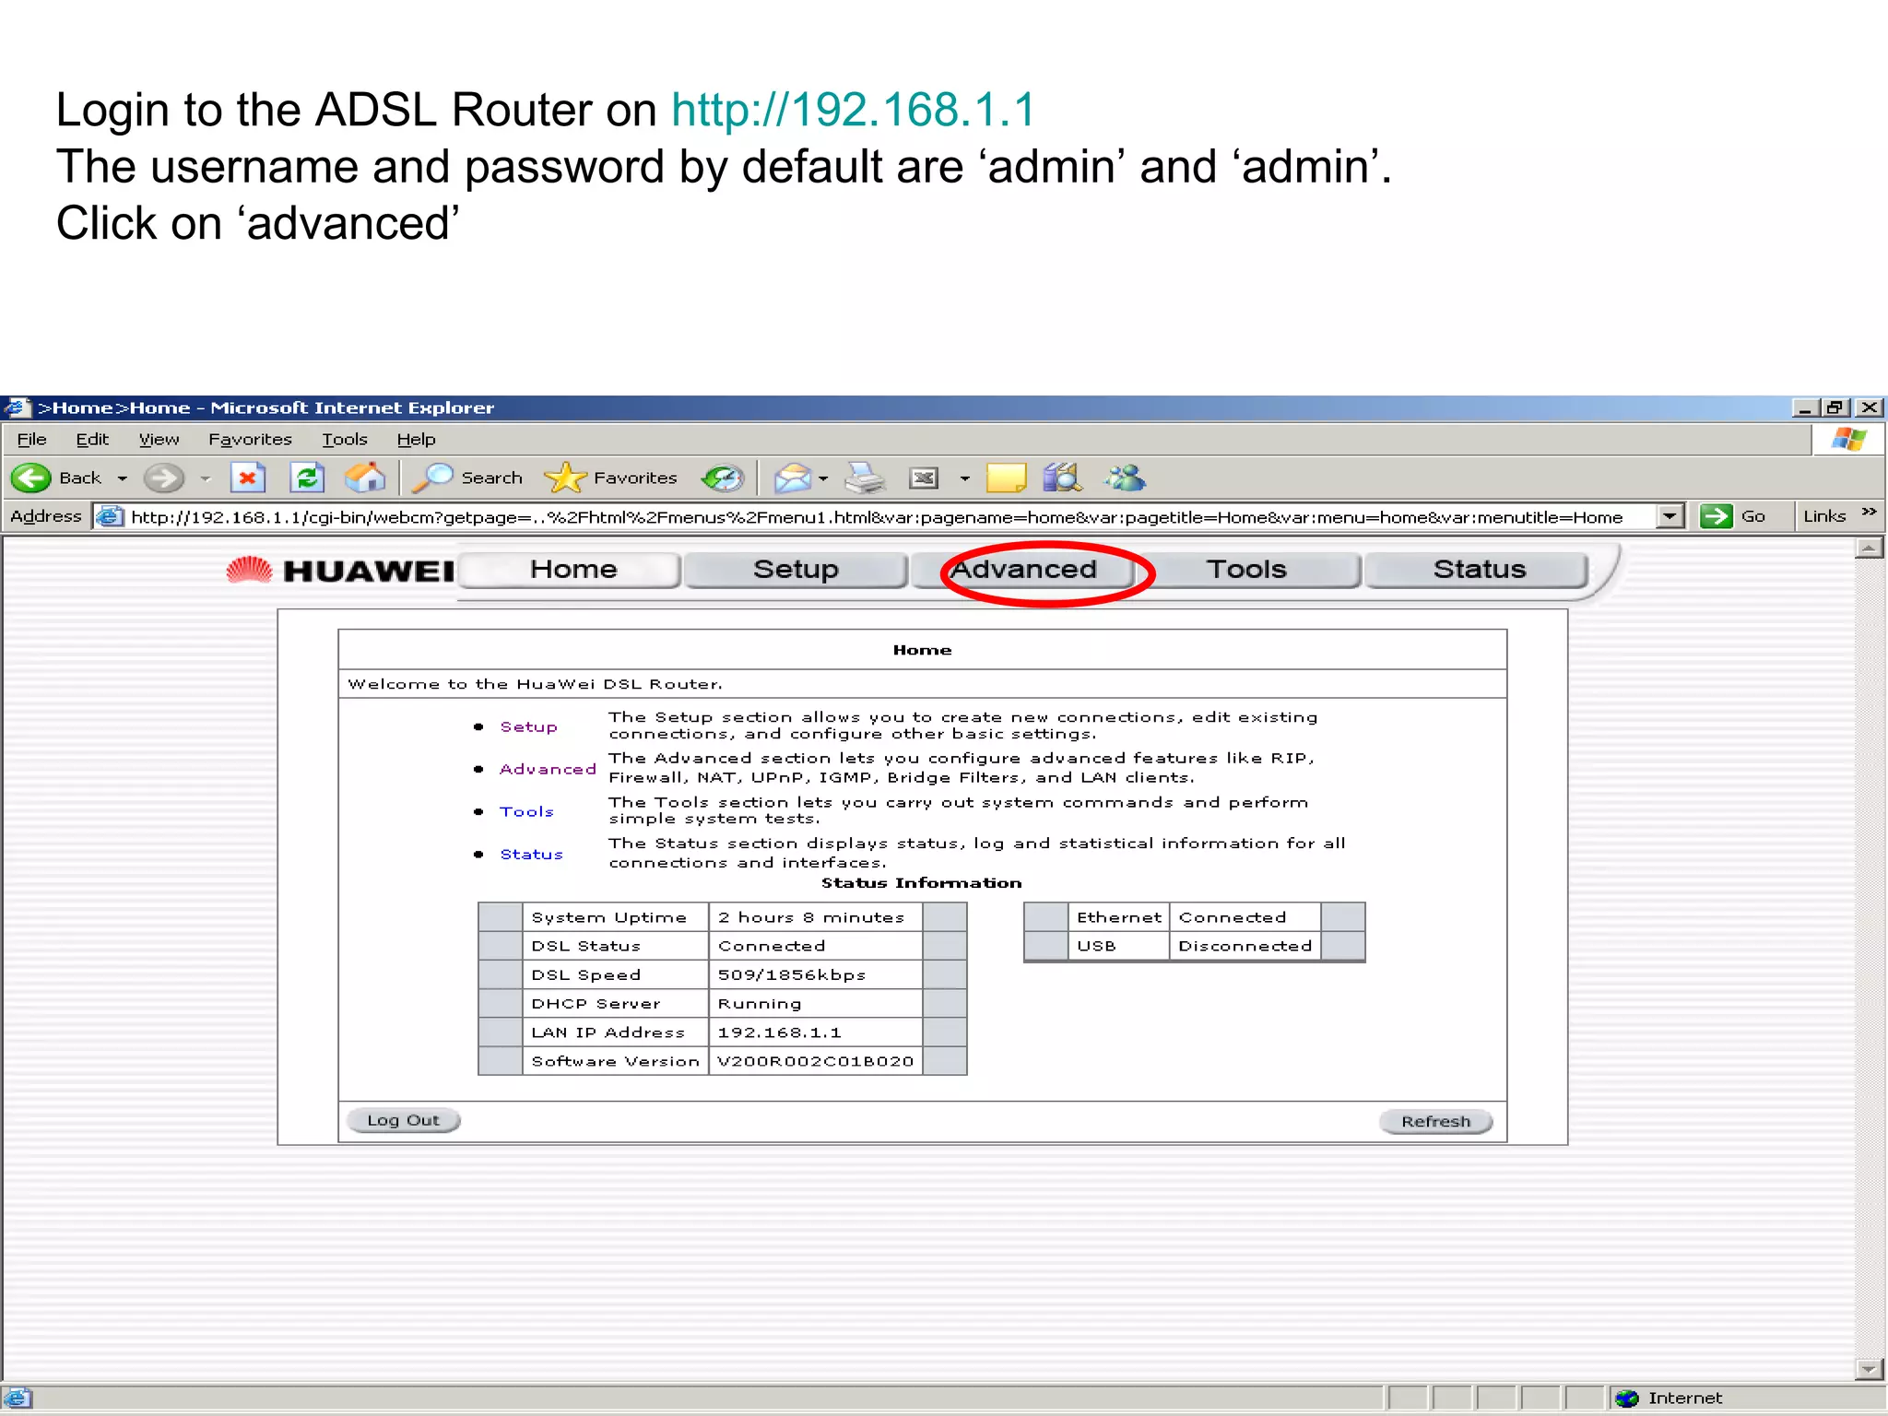Click the scrollbar down arrow
Image resolution: width=1888 pixels, height=1416 pixels.
point(1869,1369)
